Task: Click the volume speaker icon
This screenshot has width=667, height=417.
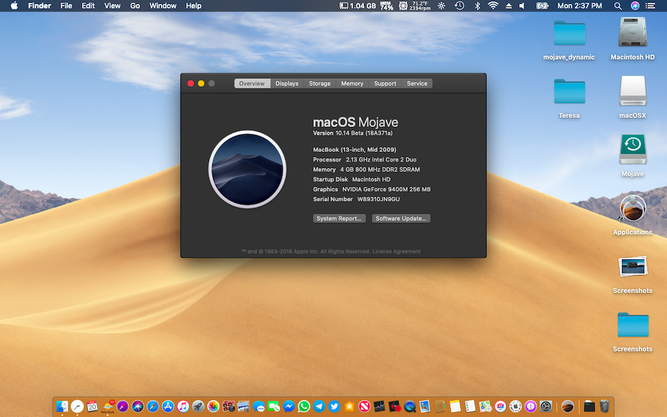Action: pos(522,5)
